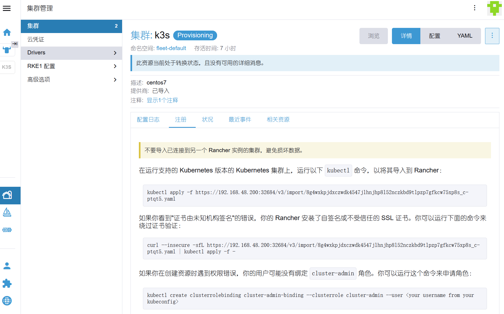Screen dimensions: 504x314
Task: Click the Provisioning status badge
Action: tap(195, 35)
